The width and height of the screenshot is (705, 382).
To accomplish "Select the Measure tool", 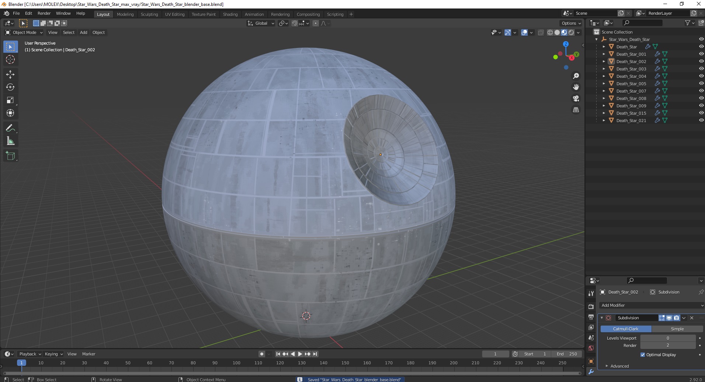I will coord(10,141).
